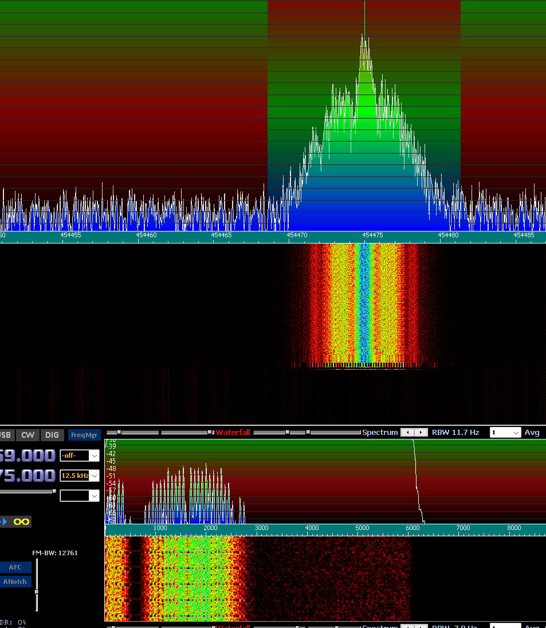Switch demodulation mode to CW

click(x=28, y=435)
